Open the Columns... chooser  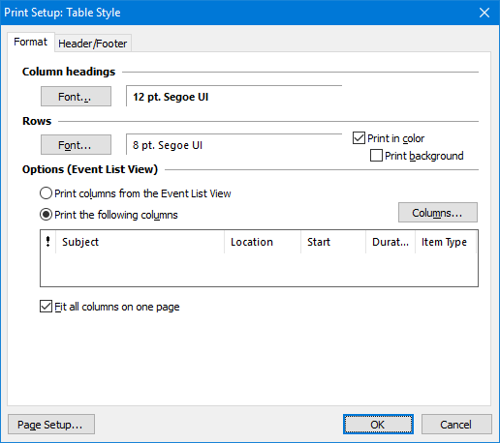438,213
